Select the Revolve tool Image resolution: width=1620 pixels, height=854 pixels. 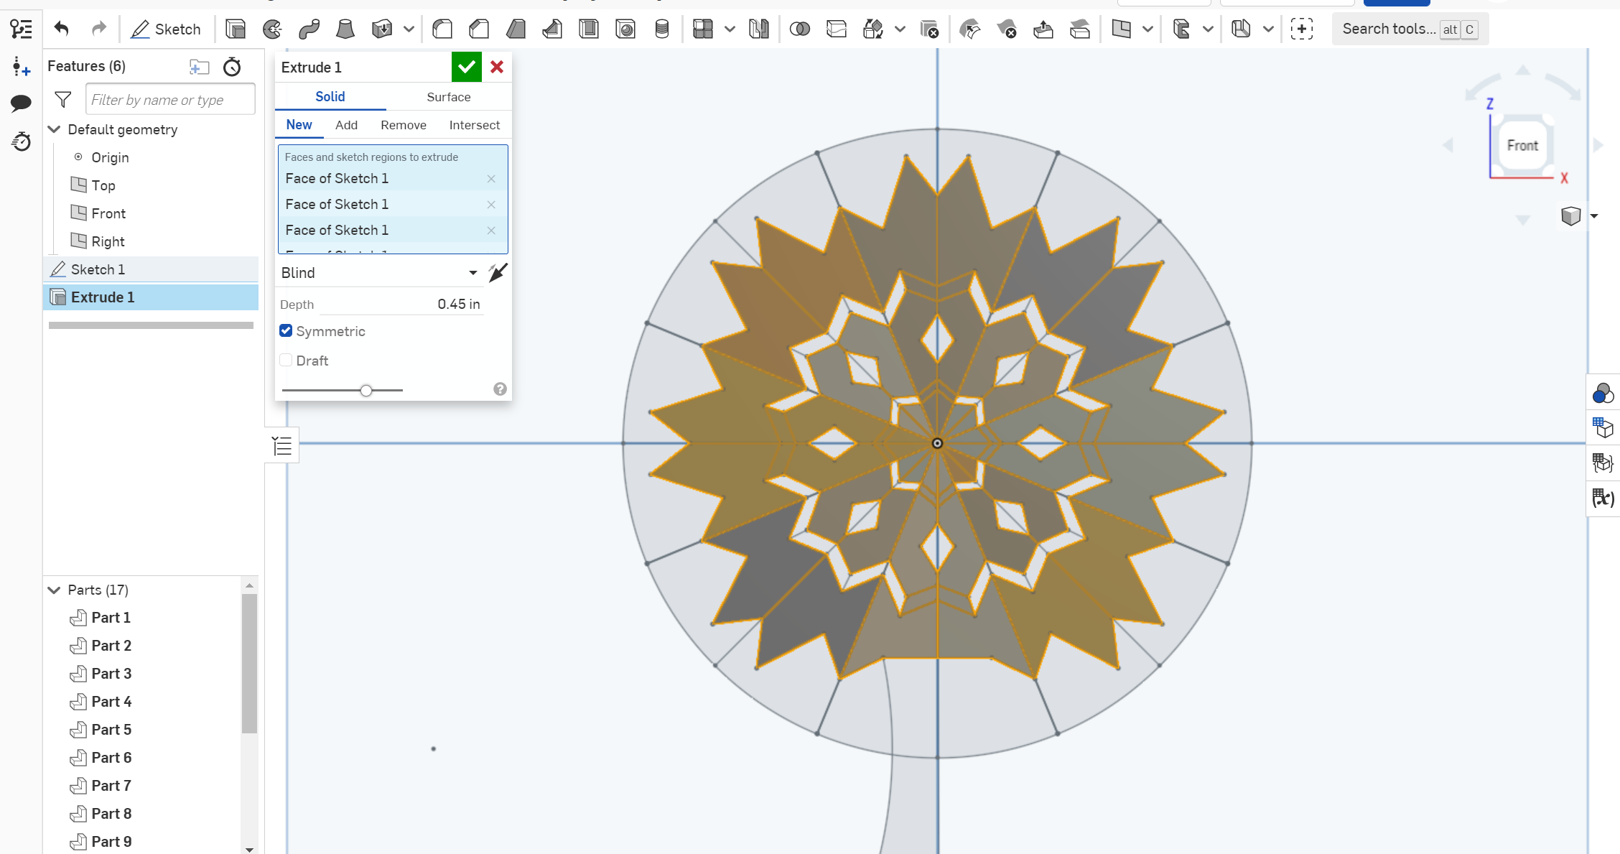272,29
